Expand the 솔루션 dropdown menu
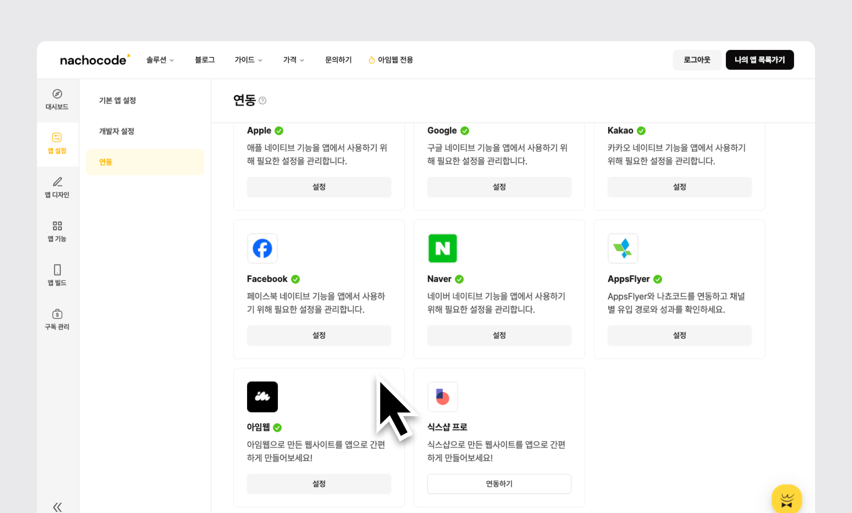This screenshot has height=513, width=852. (160, 60)
